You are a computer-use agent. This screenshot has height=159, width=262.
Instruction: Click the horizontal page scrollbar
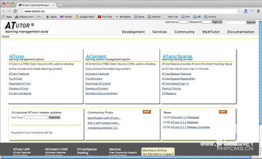click(126, 157)
